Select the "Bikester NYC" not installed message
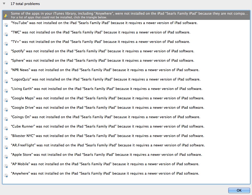Image resolution: width=252 pixels, height=195 pixels. (107, 136)
